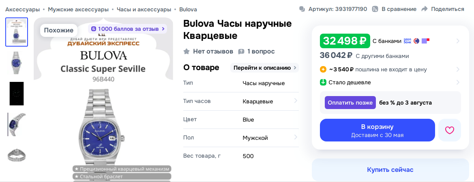Select the bracelet clasp thumbnail

(17, 155)
